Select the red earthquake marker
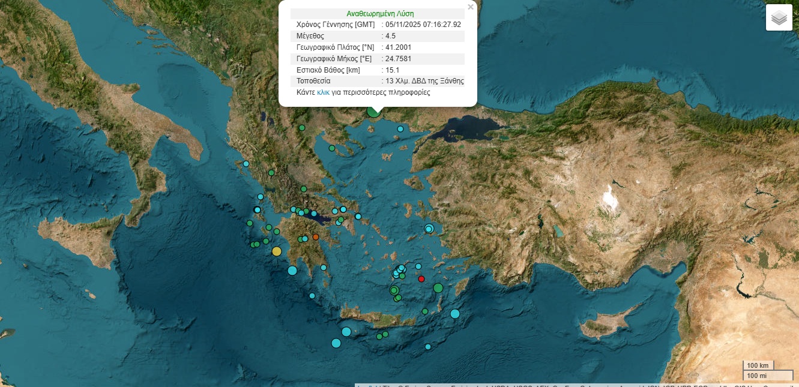The height and width of the screenshot is (387, 799). pyautogui.click(x=421, y=278)
